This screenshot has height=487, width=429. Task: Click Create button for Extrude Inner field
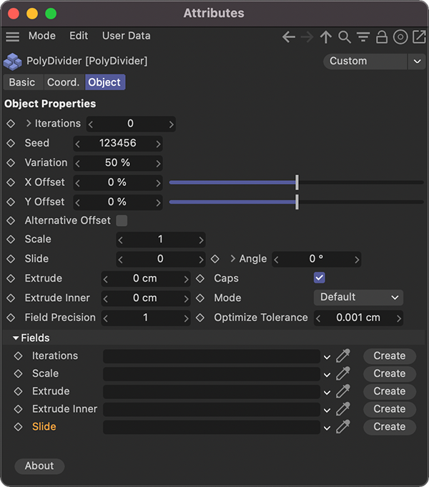point(389,409)
